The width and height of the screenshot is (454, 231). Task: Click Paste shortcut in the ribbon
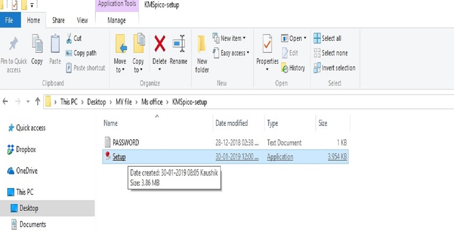85,68
